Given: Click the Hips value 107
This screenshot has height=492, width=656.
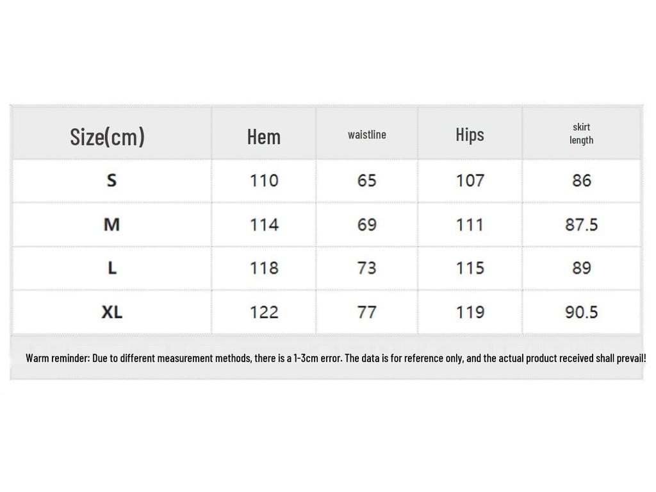Looking at the screenshot, I should [470, 181].
